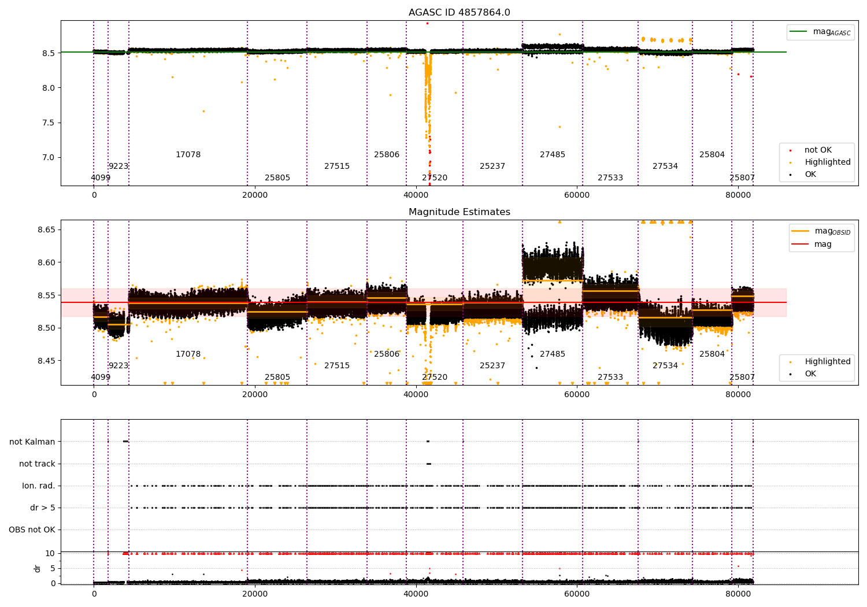The image size is (867, 607).
Task: Click the 8.55 y-axis tick label
Action: pyautogui.click(x=47, y=296)
